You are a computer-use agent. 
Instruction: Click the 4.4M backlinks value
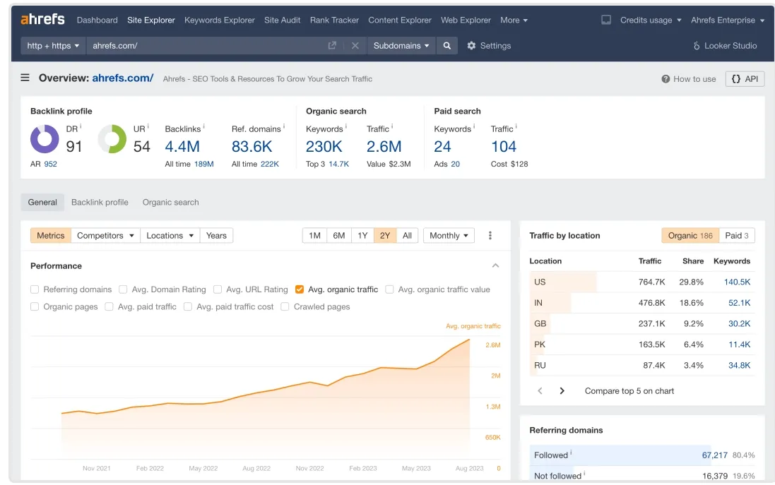pyautogui.click(x=182, y=147)
